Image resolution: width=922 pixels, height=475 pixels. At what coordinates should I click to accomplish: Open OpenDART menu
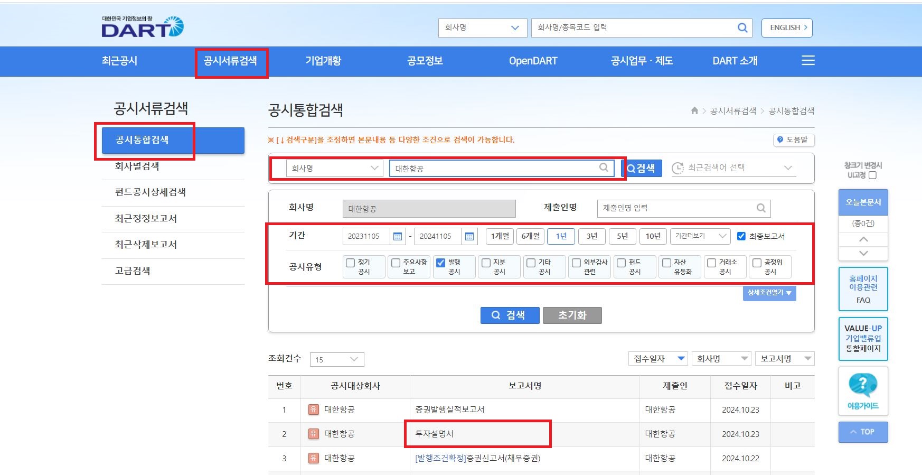point(533,61)
